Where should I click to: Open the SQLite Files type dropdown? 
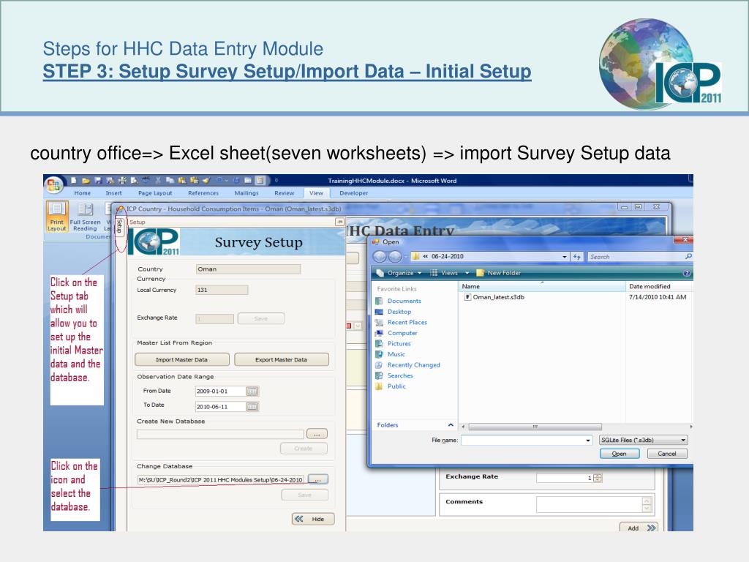pyautogui.click(x=644, y=440)
